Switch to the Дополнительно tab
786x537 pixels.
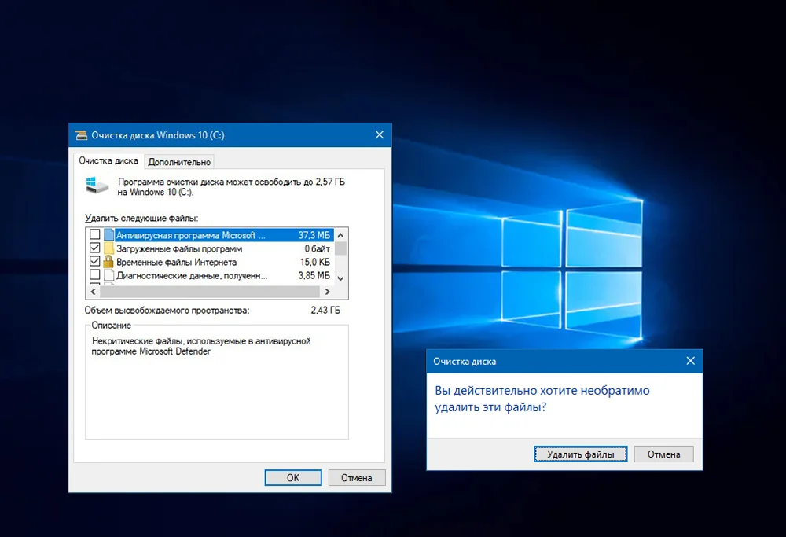click(x=179, y=162)
